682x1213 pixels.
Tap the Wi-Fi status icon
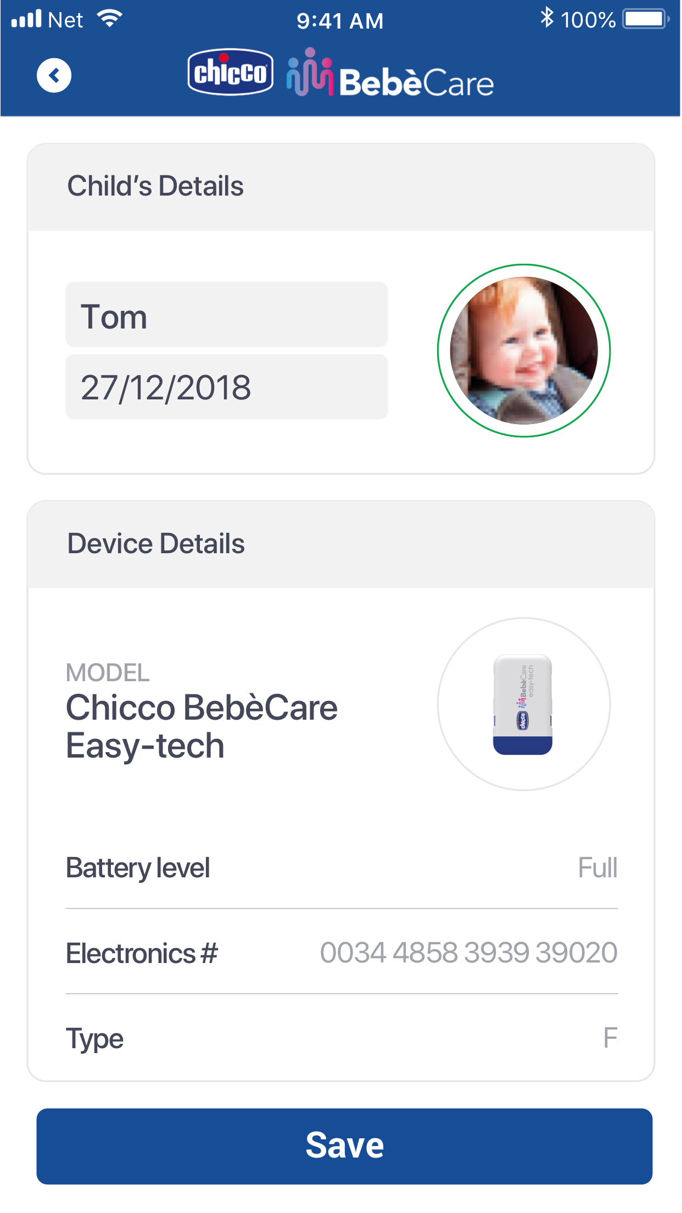[x=110, y=19]
